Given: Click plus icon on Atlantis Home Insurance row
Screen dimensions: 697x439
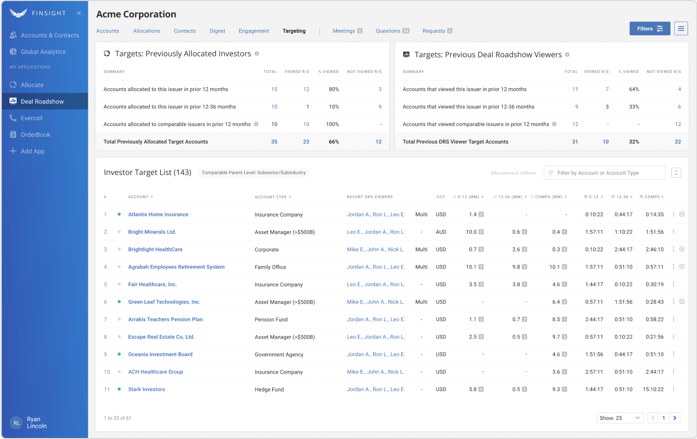Looking at the screenshot, I should click(682, 214).
